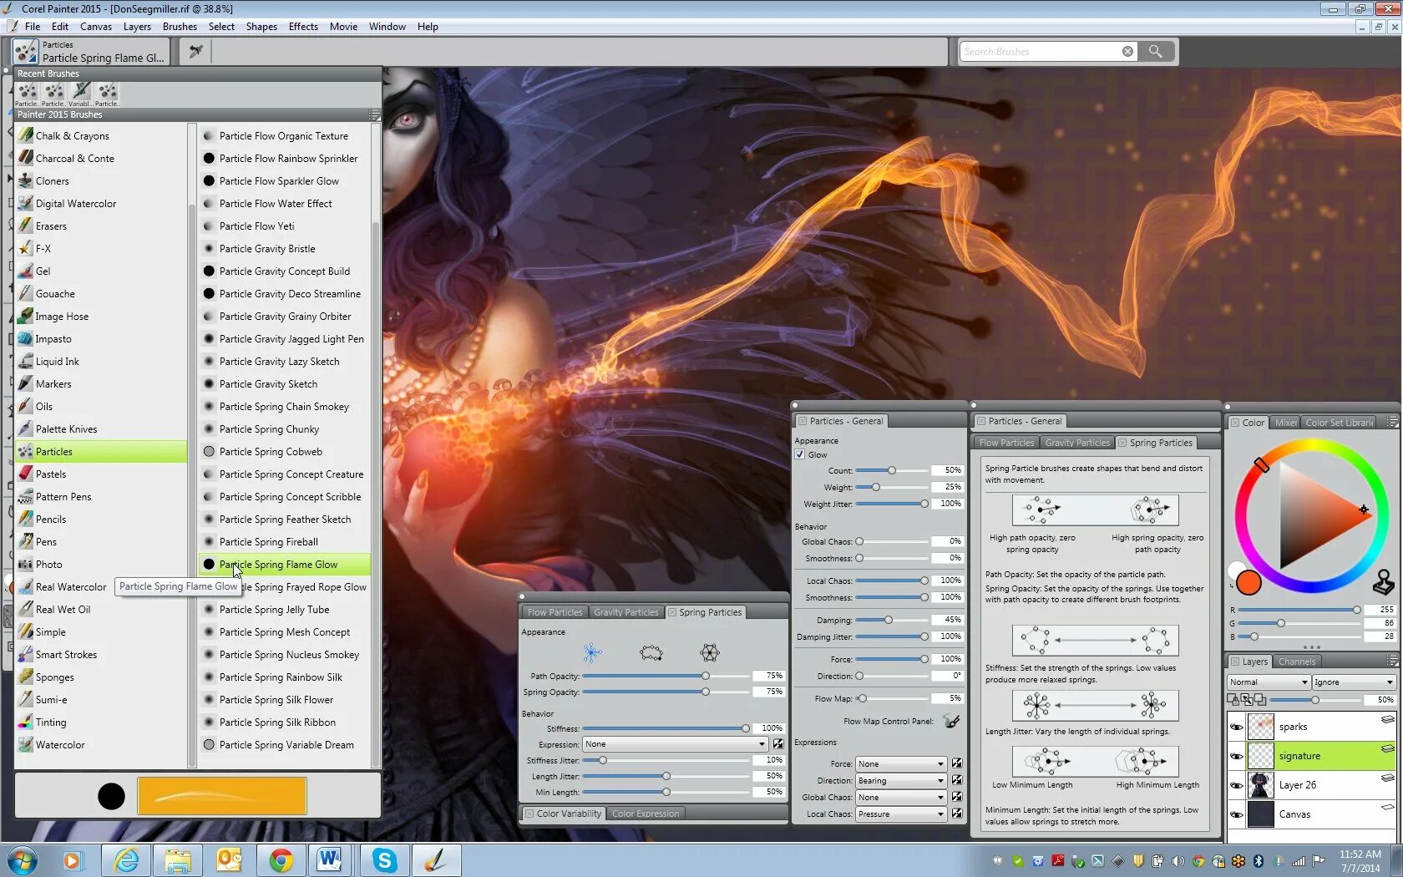Toggle invert for Stiffness Expression
The height and width of the screenshot is (877, 1403).
point(778,744)
